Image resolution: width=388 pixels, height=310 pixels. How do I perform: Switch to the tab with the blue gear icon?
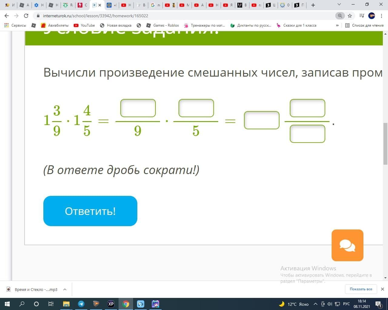click(x=39, y=5)
